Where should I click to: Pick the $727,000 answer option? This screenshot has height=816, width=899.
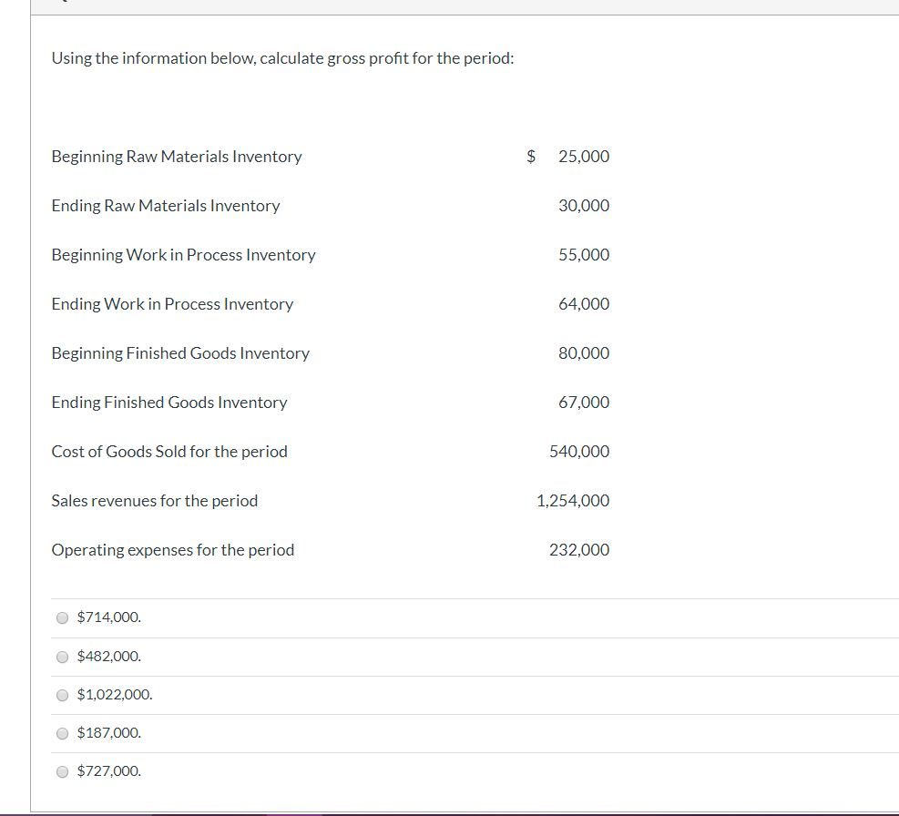[x=62, y=771]
